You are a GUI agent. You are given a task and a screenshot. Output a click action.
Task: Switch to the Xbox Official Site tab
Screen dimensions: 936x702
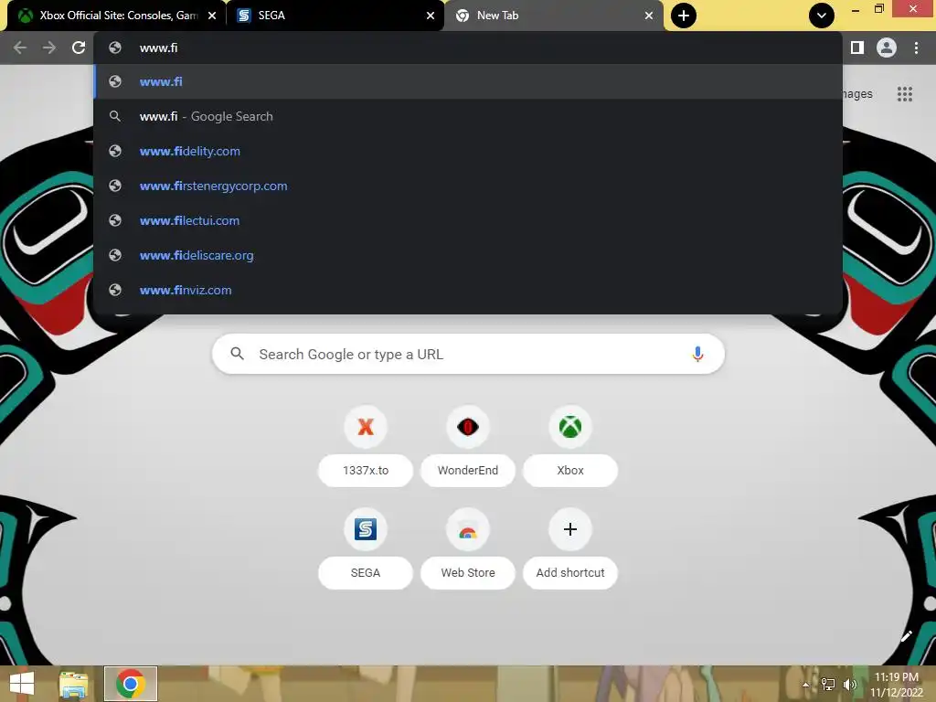(x=117, y=16)
